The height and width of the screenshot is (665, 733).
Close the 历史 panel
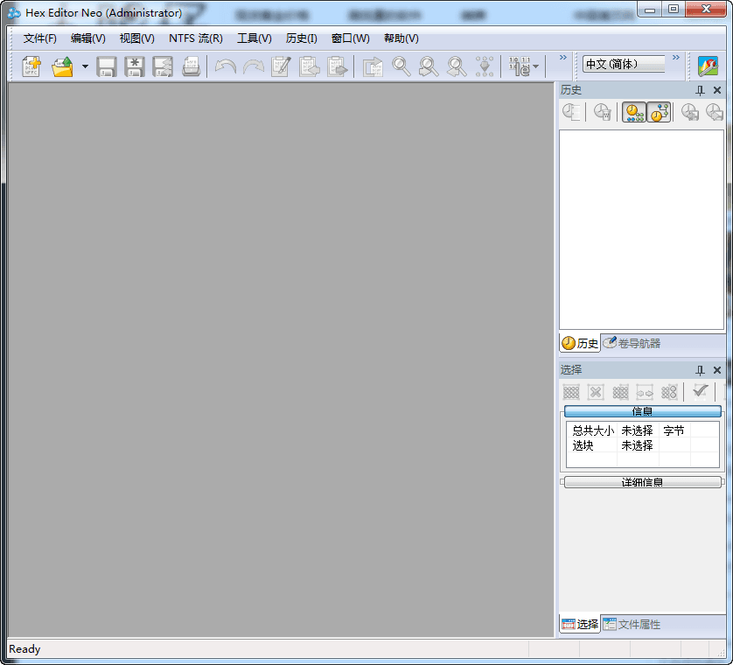(717, 90)
